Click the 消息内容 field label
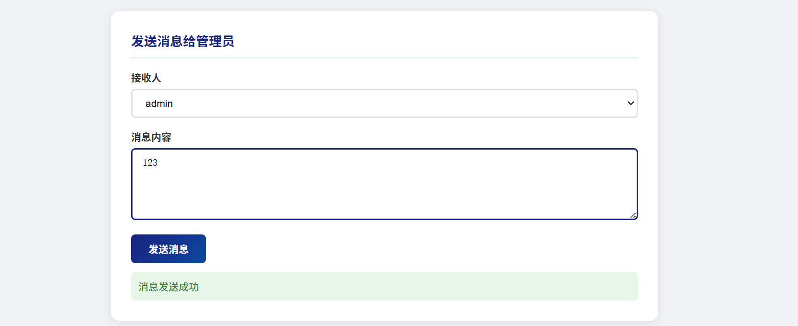 point(151,137)
